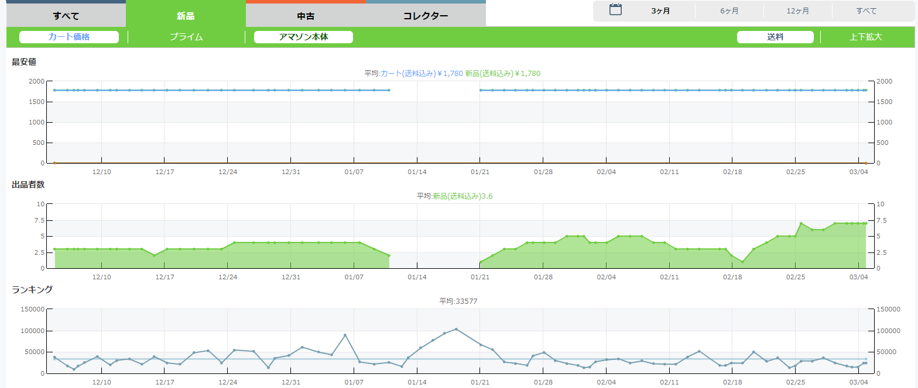Image resolution: width=918 pixels, height=388 pixels.
Task: Click the calendar icon beside period selector
Action: (x=615, y=9)
